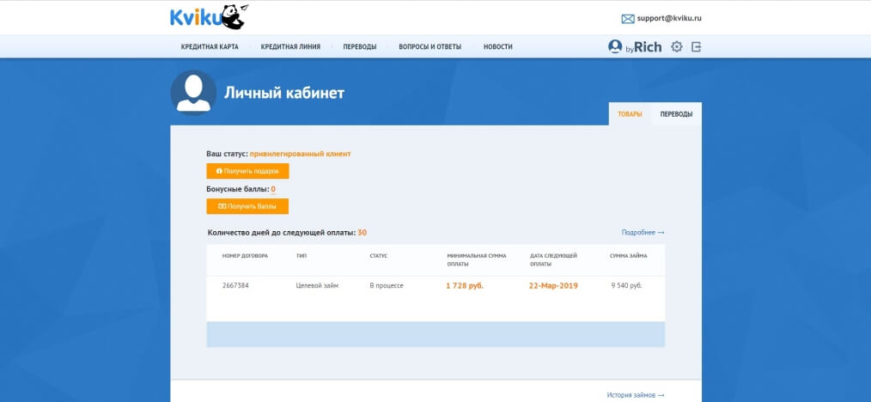Select the Товары tab
The height and width of the screenshot is (402, 871).
click(x=630, y=114)
